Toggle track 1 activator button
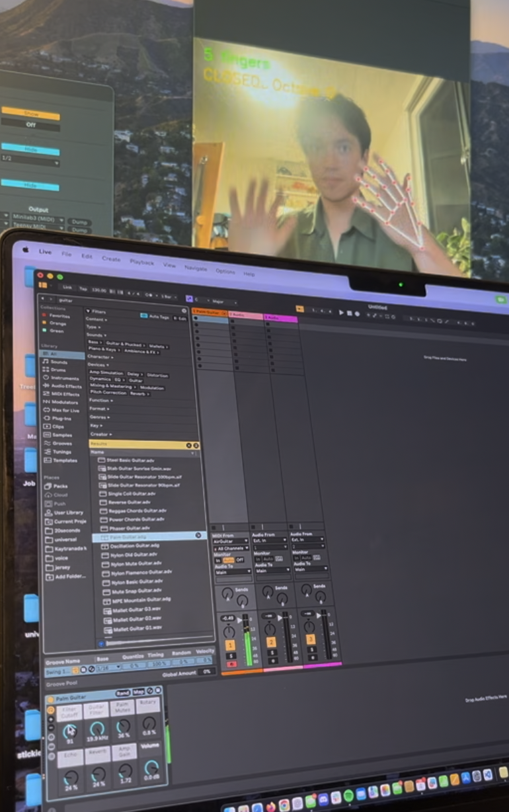This screenshot has height=812, width=509. point(229,645)
